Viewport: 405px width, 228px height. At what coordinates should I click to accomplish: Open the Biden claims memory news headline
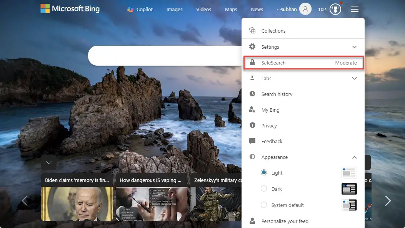(x=77, y=180)
